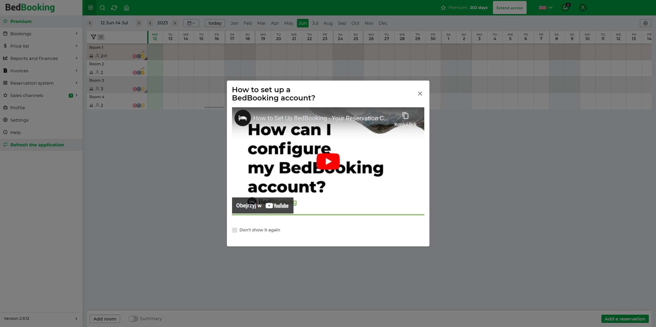Click Obejrzyj w YouTube link
Image resolution: width=656 pixels, height=327 pixels.
pos(263,206)
